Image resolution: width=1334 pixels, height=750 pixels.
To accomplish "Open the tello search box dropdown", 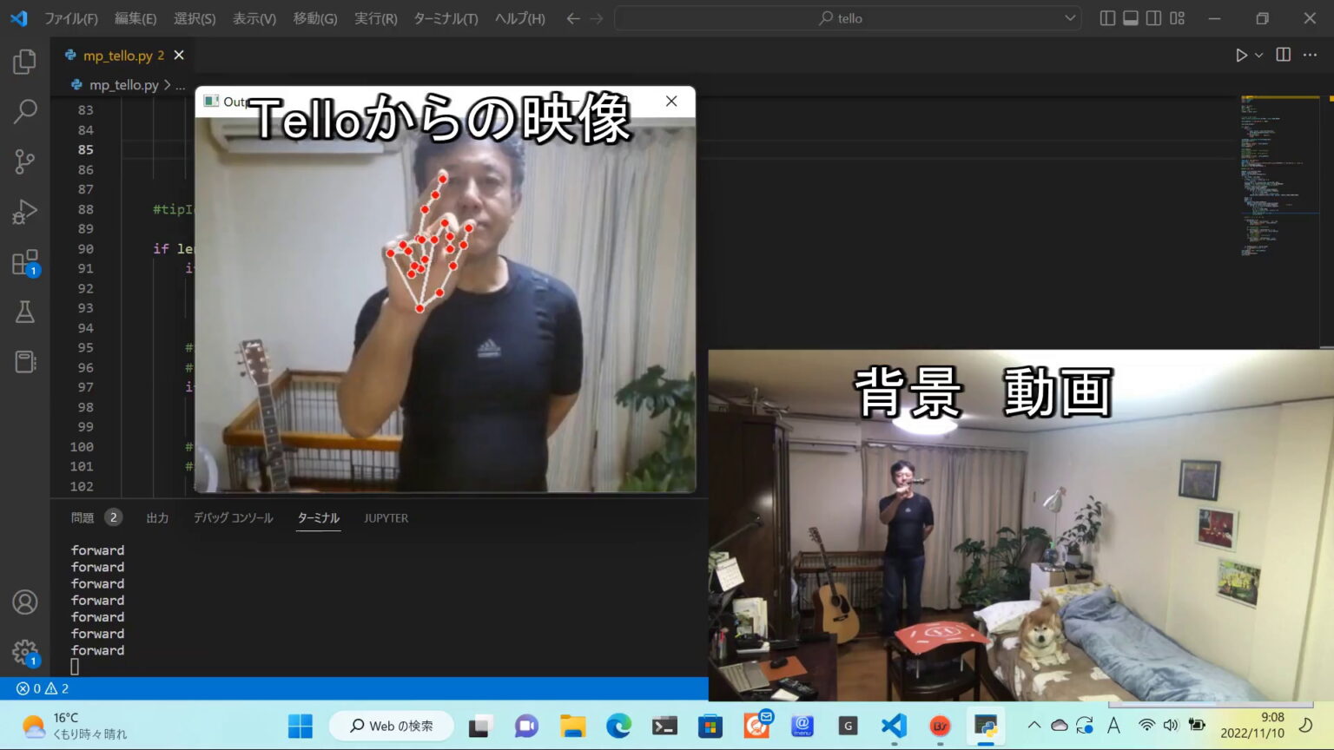I will point(1069,17).
